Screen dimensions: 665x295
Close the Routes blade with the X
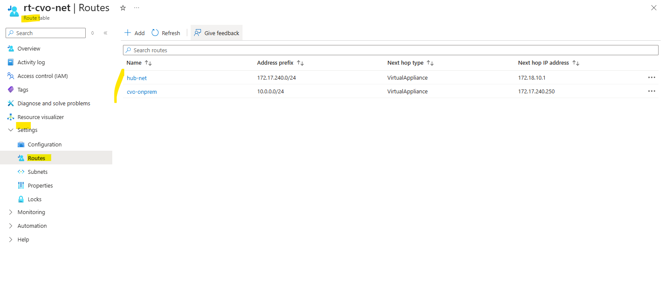(654, 8)
